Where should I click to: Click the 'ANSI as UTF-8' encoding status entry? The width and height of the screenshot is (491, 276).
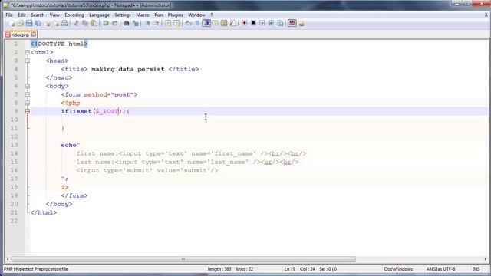tap(440, 269)
